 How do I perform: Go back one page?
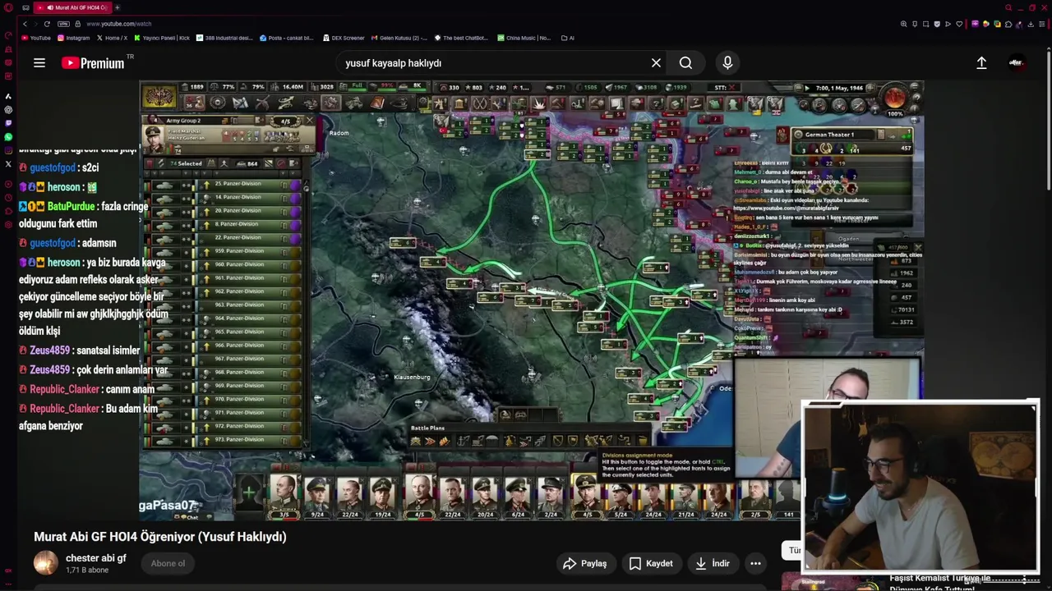[x=25, y=24]
